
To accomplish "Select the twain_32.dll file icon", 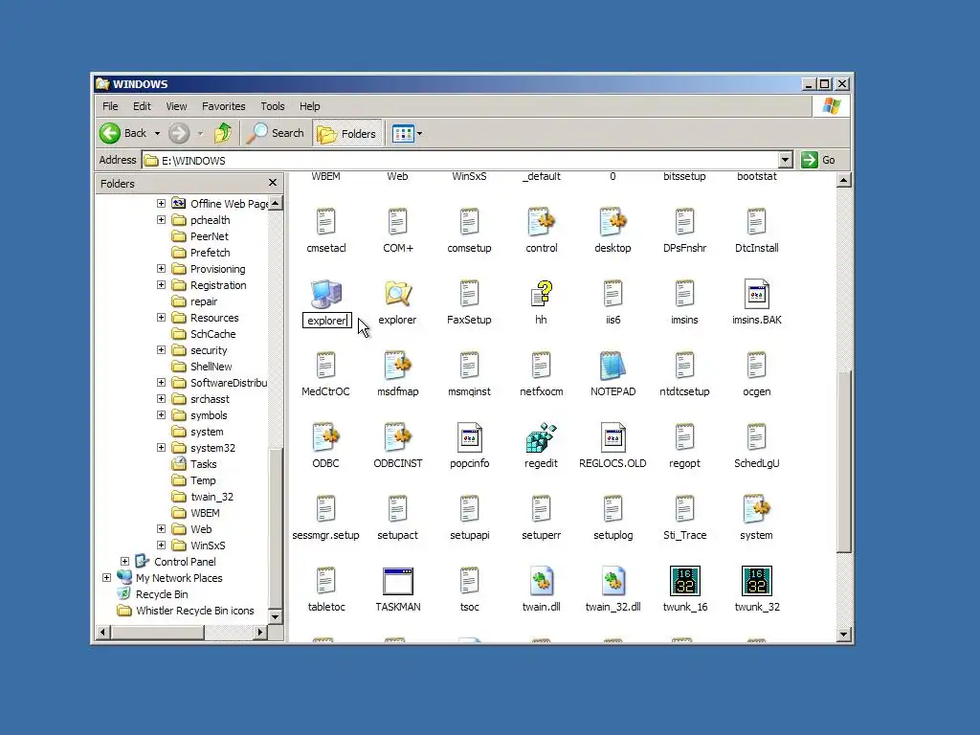I will point(612,581).
